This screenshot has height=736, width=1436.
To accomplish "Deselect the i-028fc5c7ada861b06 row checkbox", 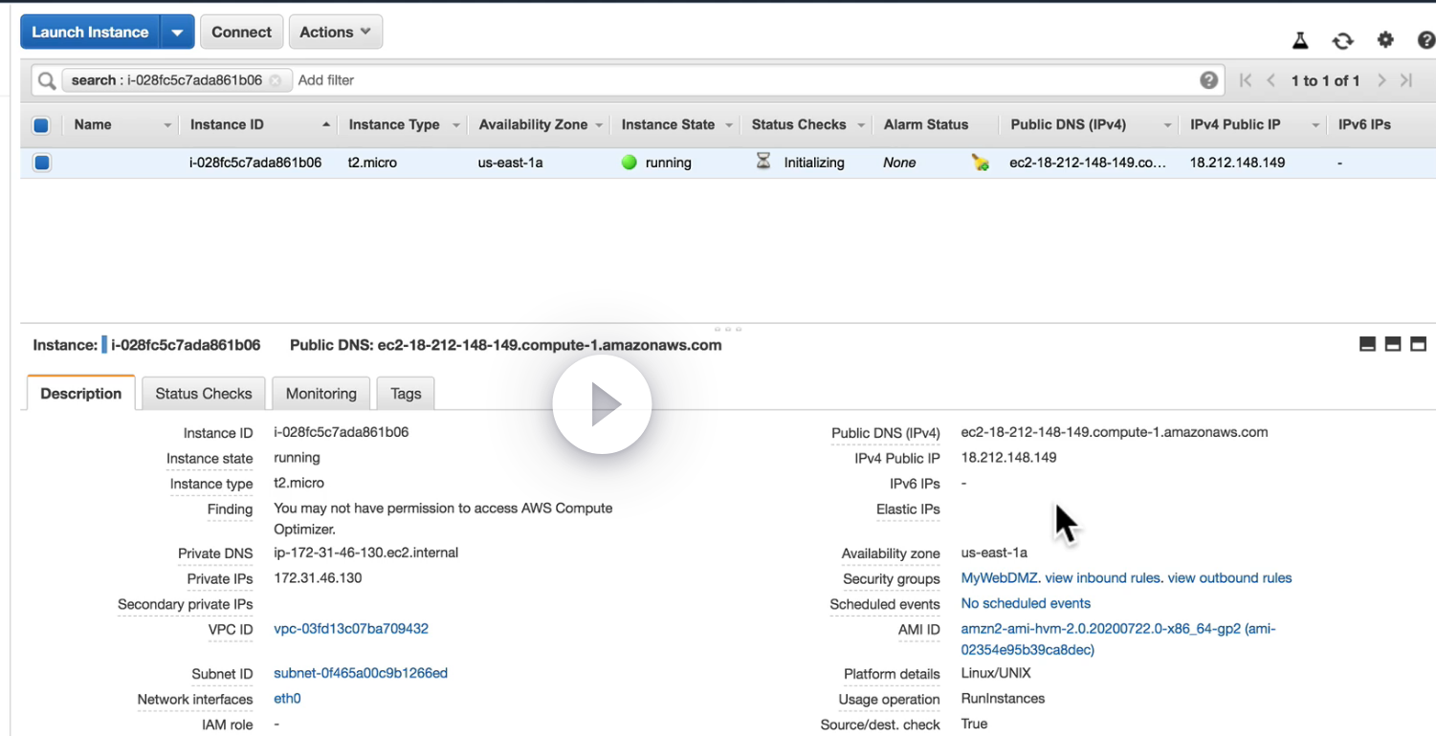I will [42, 162].
